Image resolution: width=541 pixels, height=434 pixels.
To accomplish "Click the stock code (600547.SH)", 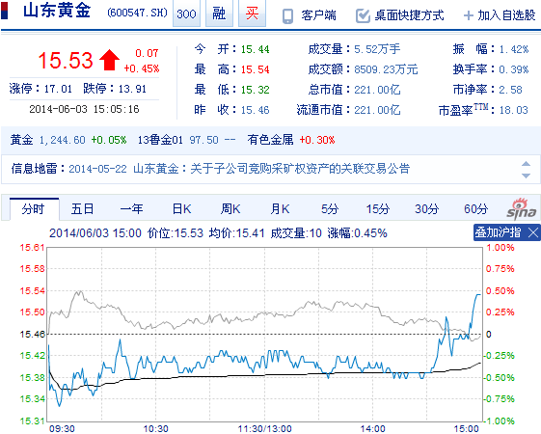I will click(x=137, y=13).
